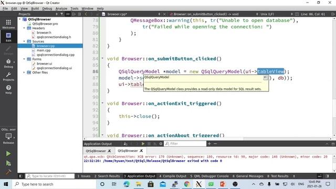
Task: Open the Search Results pane
Action: [107, 176]
